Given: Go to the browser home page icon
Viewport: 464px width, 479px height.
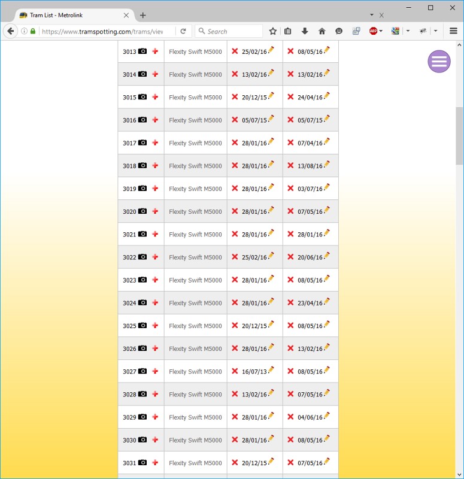Looking at the screenshot, I should (322, 31).
